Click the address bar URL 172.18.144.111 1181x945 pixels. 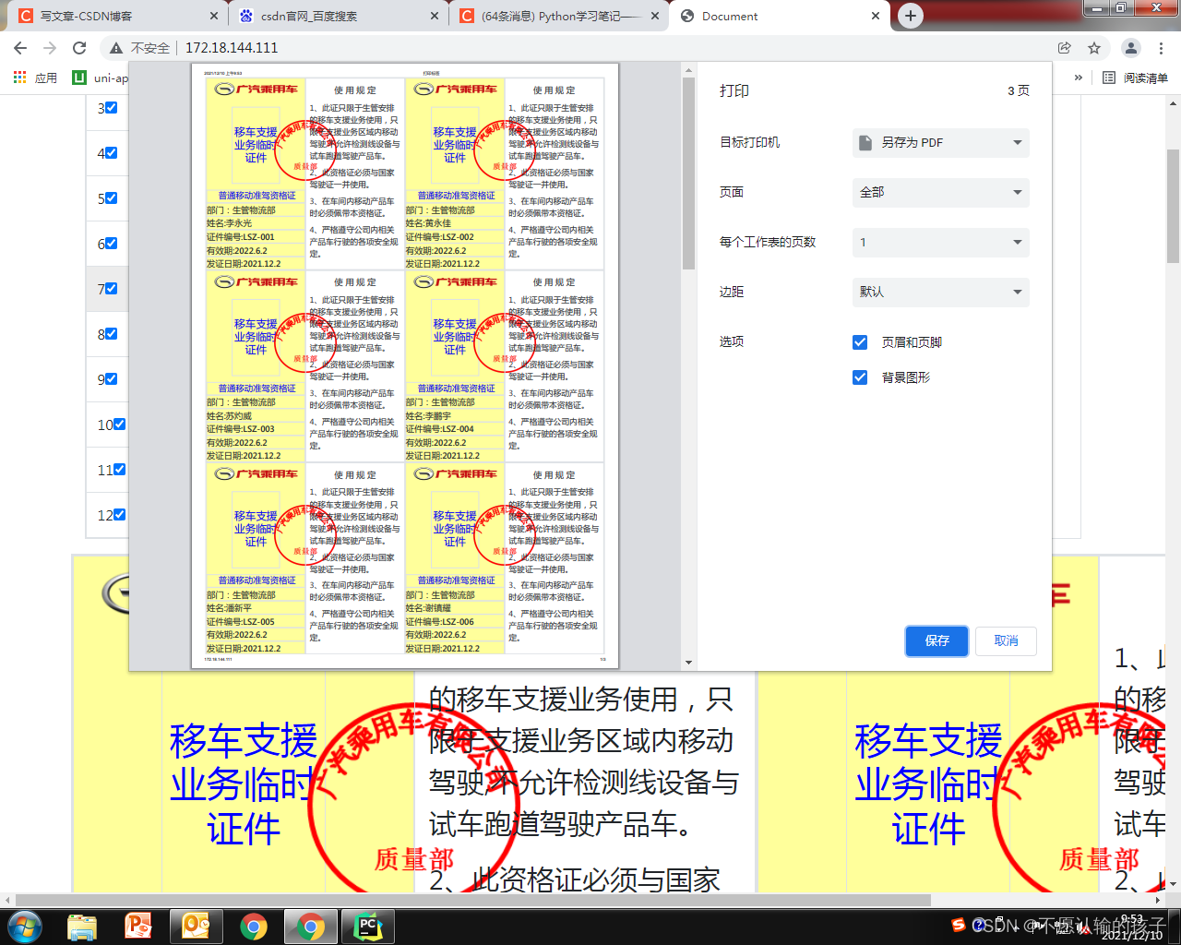tap(232, 48)
